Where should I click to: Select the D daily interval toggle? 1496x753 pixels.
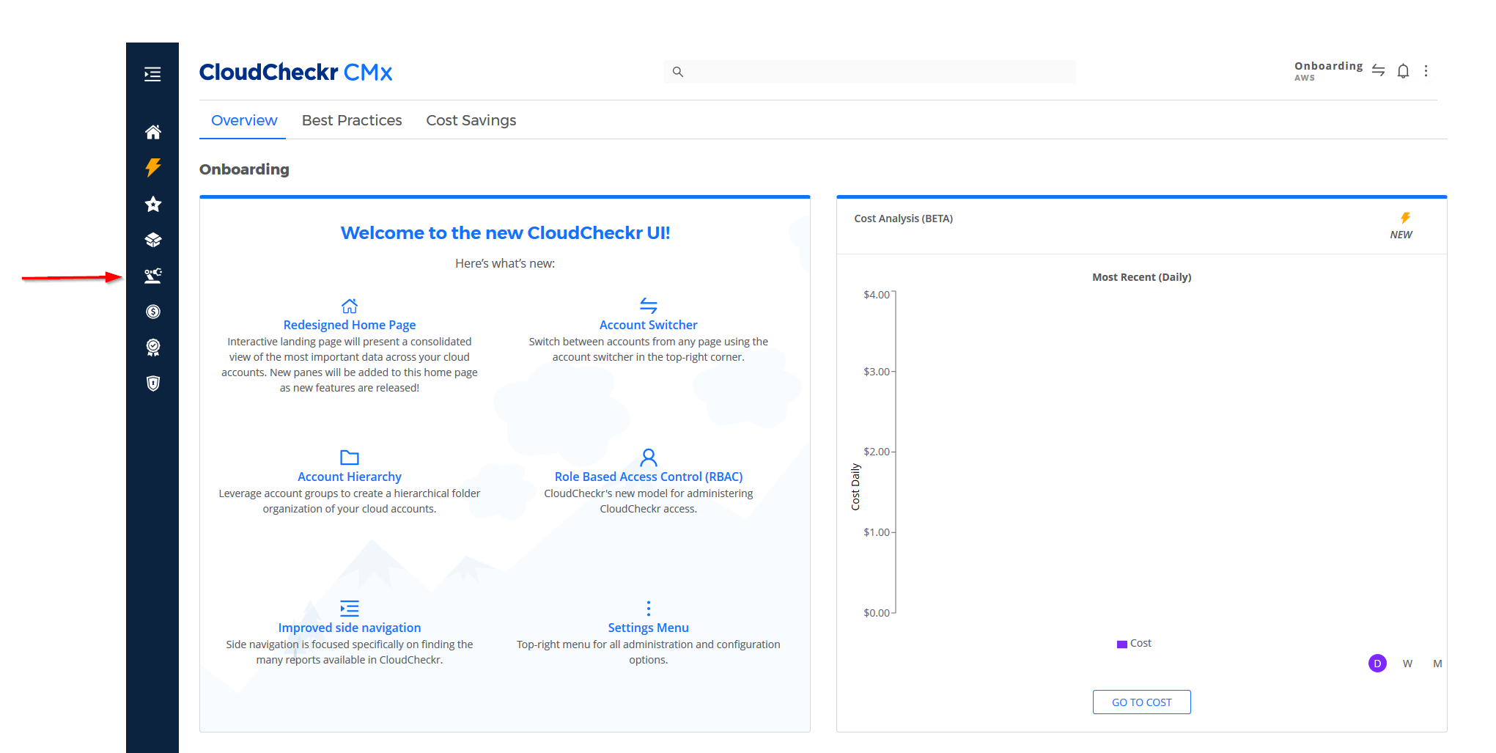pyautogui.click(x=1377, y=664)
